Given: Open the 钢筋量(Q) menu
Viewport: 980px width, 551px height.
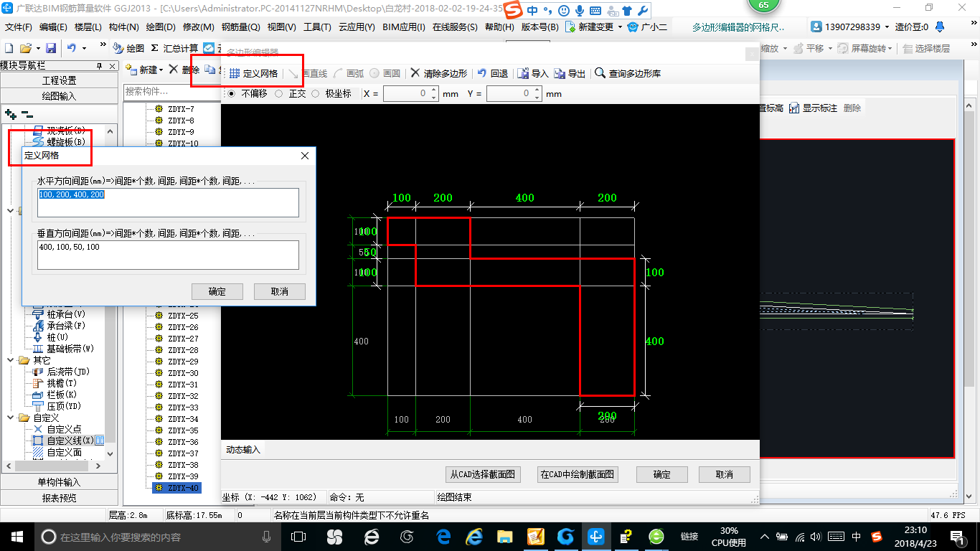Looking at the screenshot, I should click(240, 27).
